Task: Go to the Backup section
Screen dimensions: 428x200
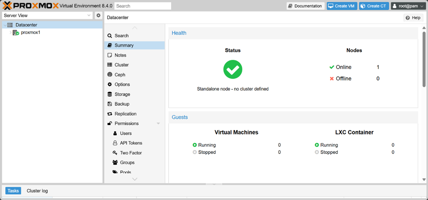Action: coord(122,104)
